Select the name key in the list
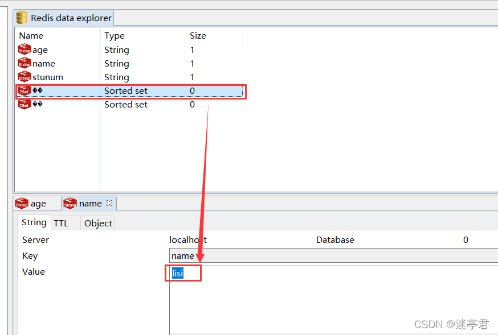Image resolution: width=498 pixels, height=335 pixels. [129, 63]
